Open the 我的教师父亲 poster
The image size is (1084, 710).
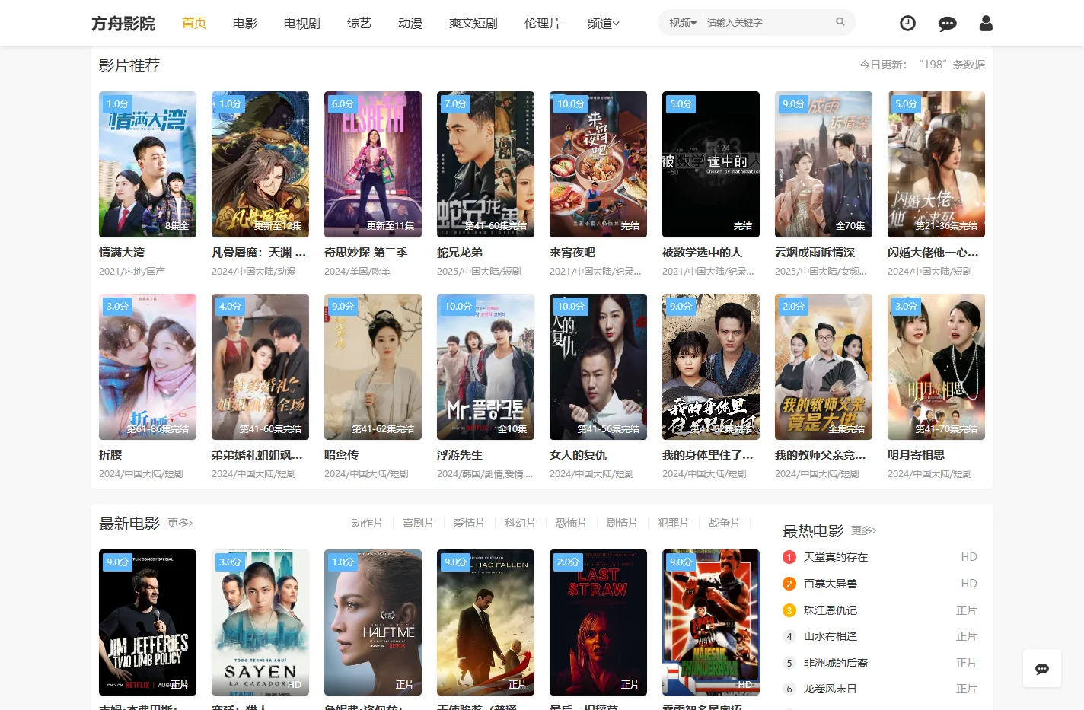click(x=824, y=367)
